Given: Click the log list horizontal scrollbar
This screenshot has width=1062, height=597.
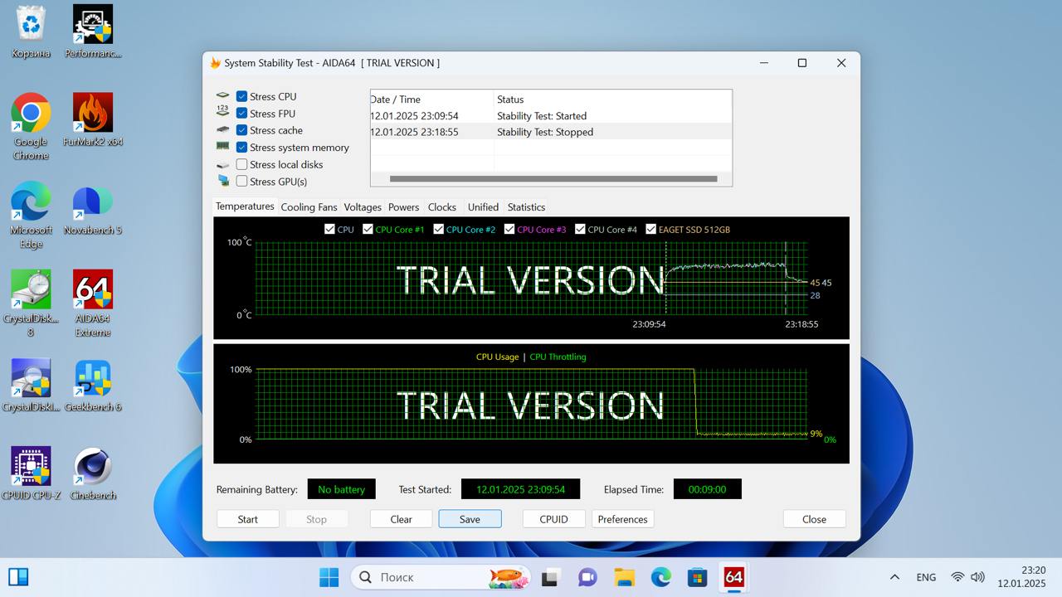Looking at the screenshot, I should click(x=553, y=178).
